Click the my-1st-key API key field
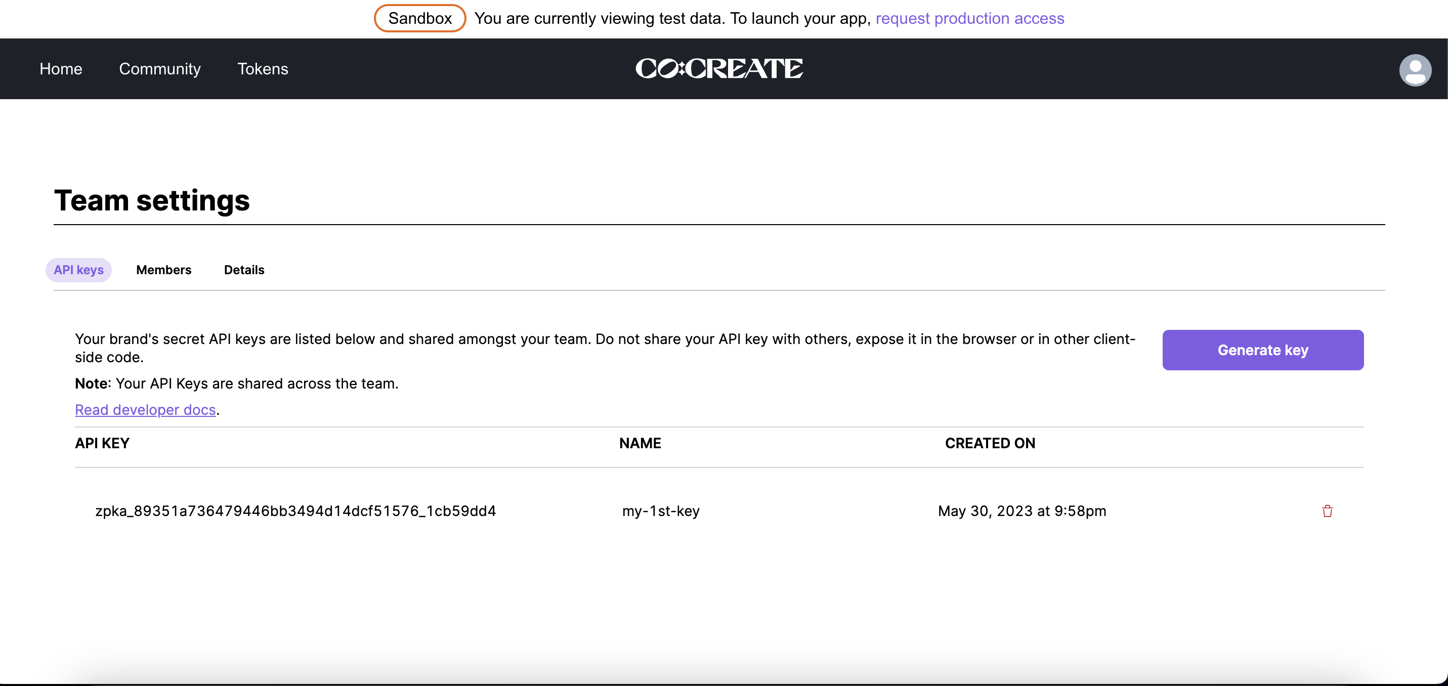This screenshot has height=686, width=1448. click(x=295, y=510)
